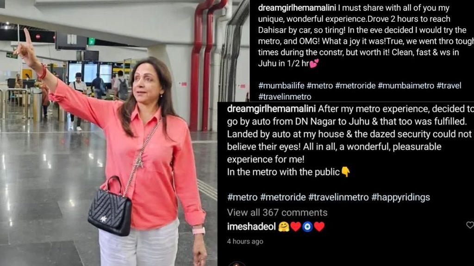Open the #travelinmetro hashtag in second caption
Viewport: 474px width, 266px height.
[x=338, y=197]
